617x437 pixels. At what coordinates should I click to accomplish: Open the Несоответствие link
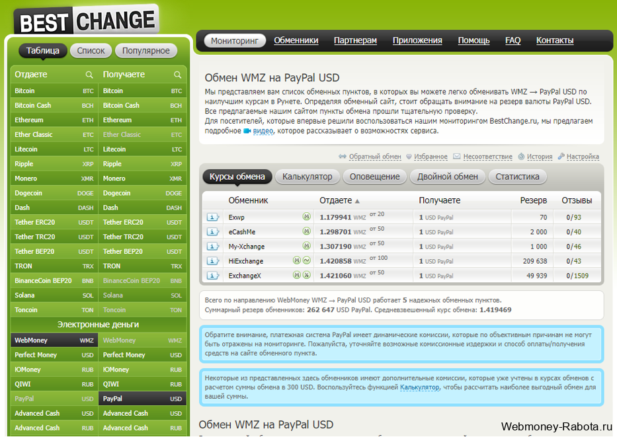(487, 157)
